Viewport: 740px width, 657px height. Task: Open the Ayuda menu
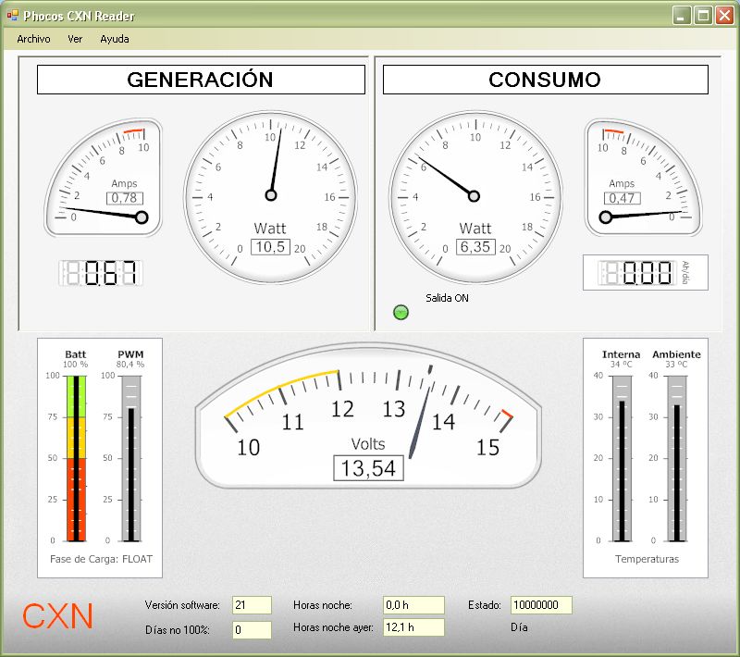coord(114,39)
